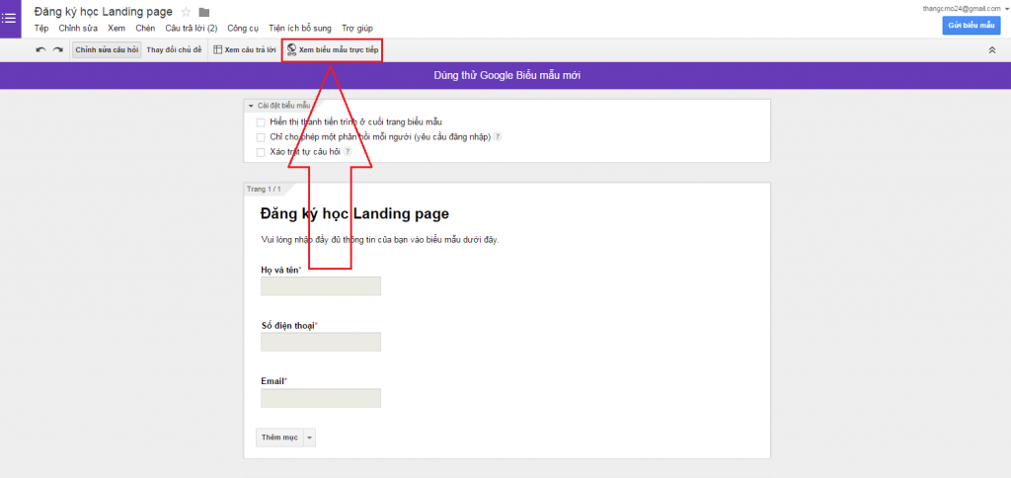Open the Forms home hamburger menu icon
Image resolution: width=1011 pixels, height=478 pixels.
[x=10, y=18]
